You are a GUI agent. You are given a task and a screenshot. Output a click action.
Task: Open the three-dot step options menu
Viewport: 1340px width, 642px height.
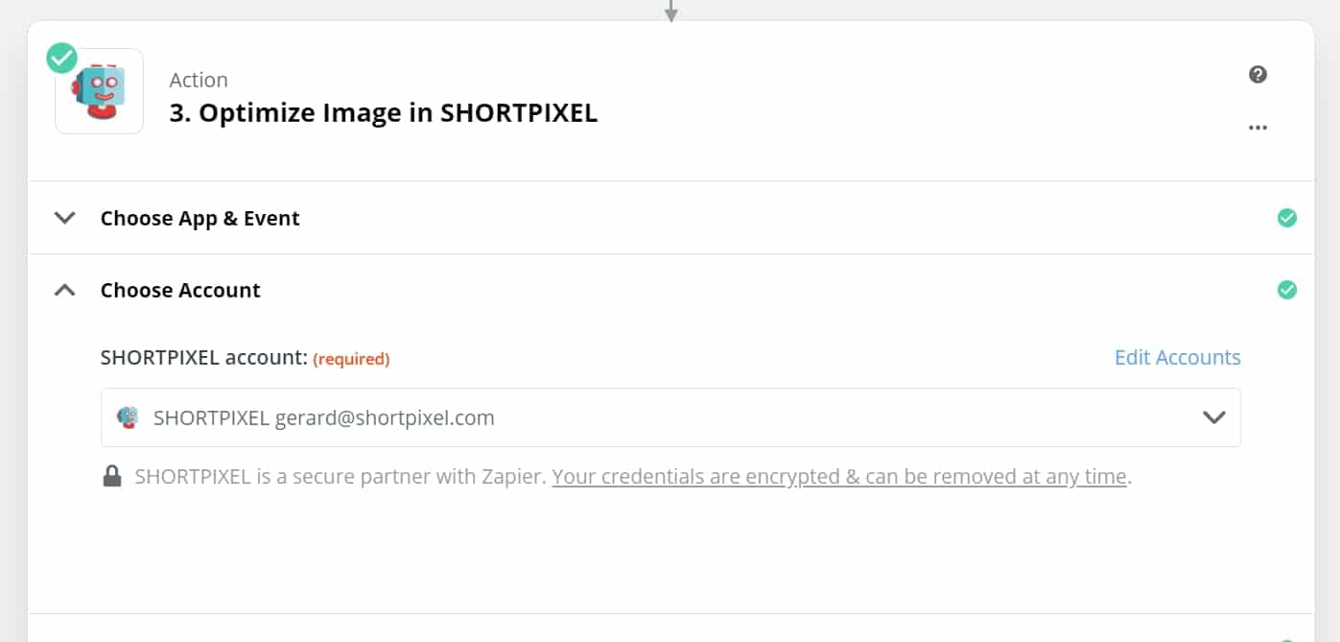1258,128
